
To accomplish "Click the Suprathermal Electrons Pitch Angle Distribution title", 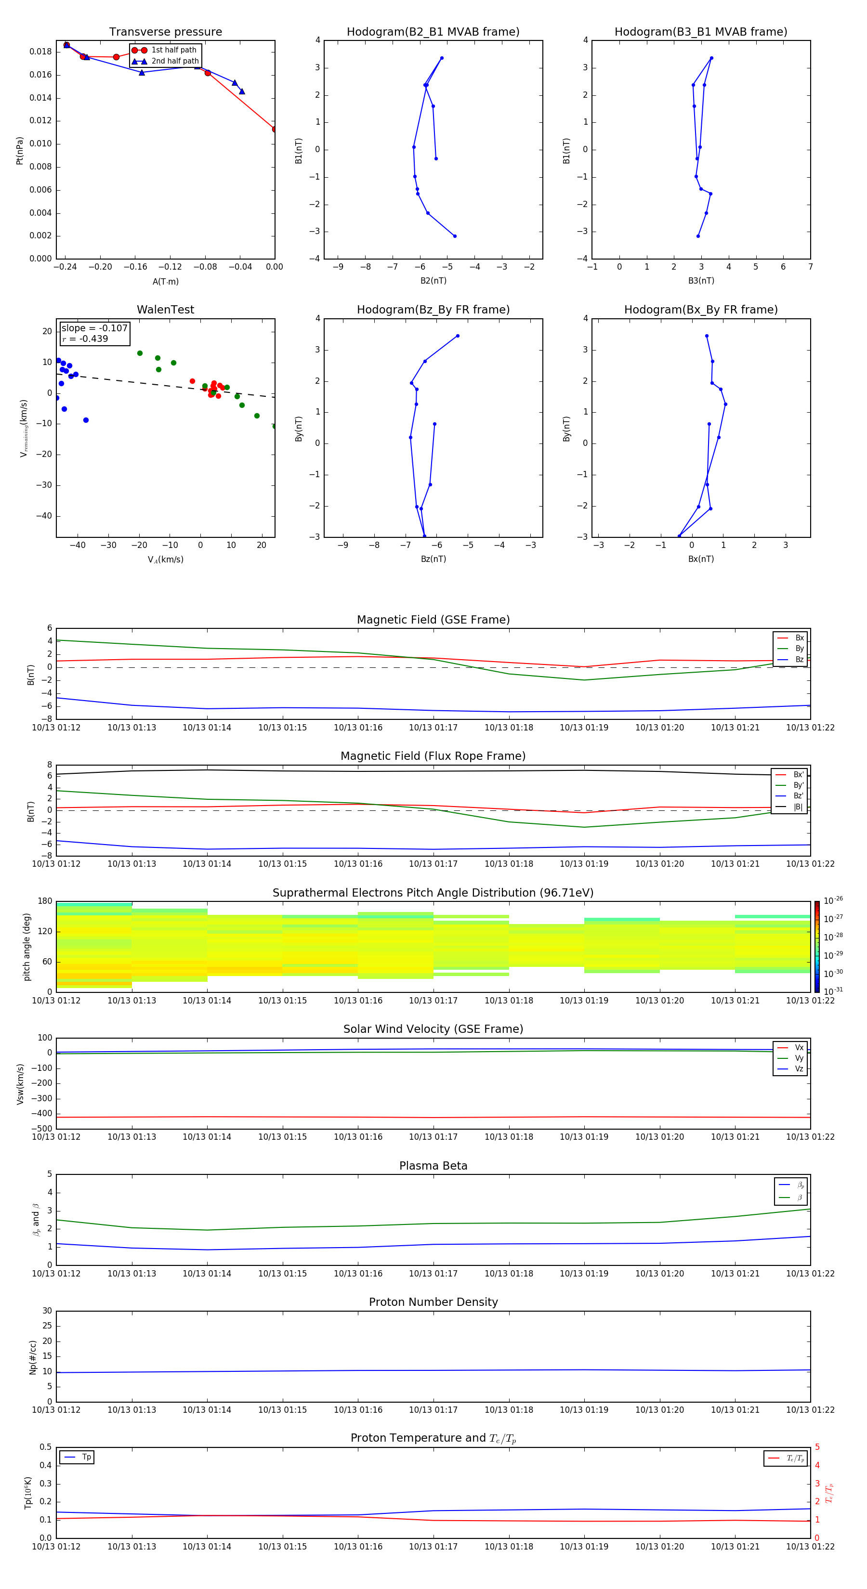I will click(x=433, y=893).
